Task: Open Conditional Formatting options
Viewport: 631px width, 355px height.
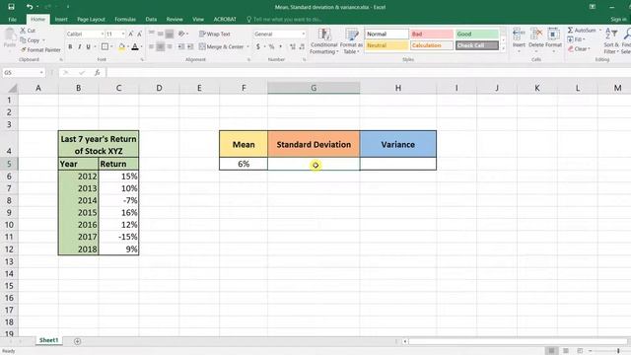Action: (324, 41)
